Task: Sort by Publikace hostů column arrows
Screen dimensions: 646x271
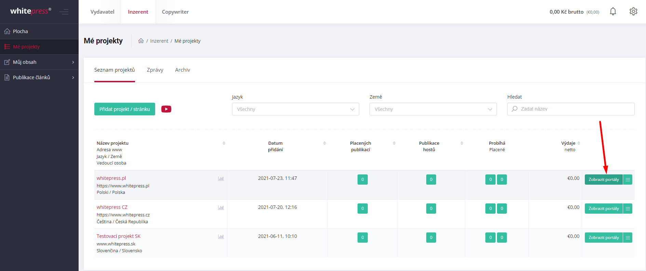Action: click(x=462, y=143)
